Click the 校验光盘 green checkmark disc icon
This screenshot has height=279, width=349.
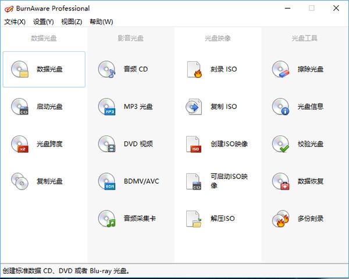pyautogui.click(x=281, y=144)
